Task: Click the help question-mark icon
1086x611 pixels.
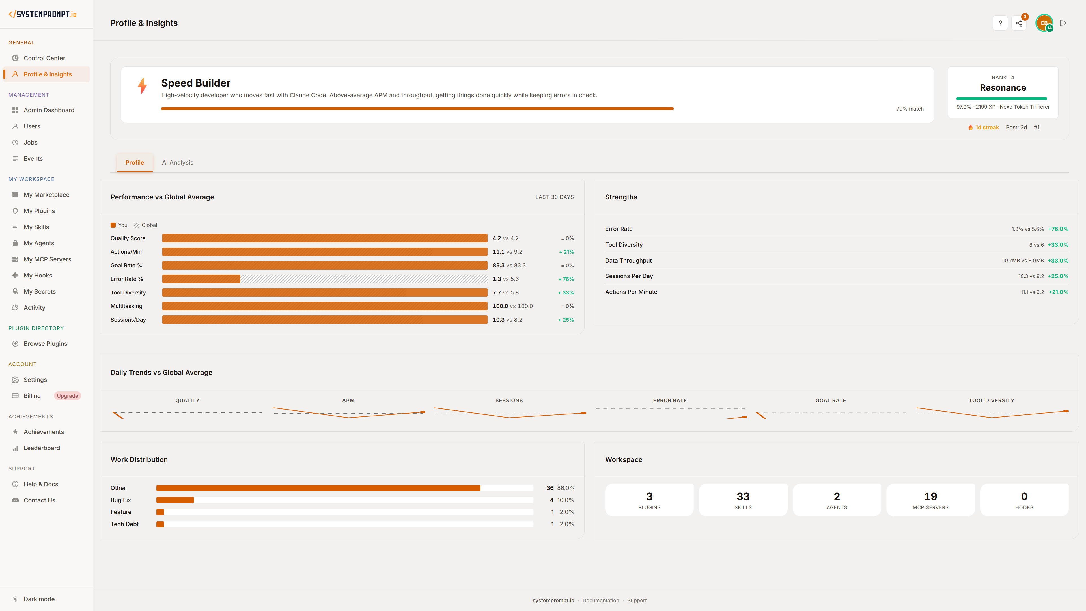Action: (x=1000, y=23)
